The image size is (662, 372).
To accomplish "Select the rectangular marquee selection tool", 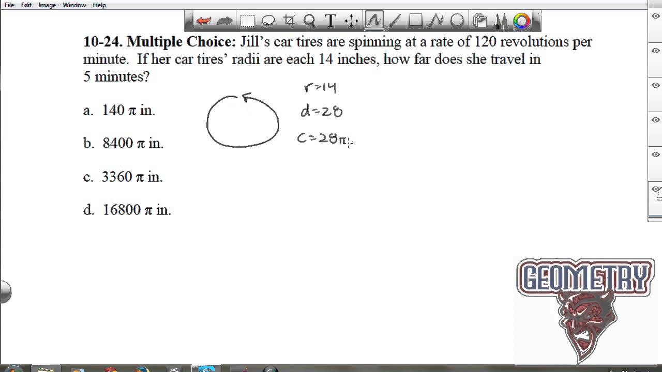I will (247, 21).
